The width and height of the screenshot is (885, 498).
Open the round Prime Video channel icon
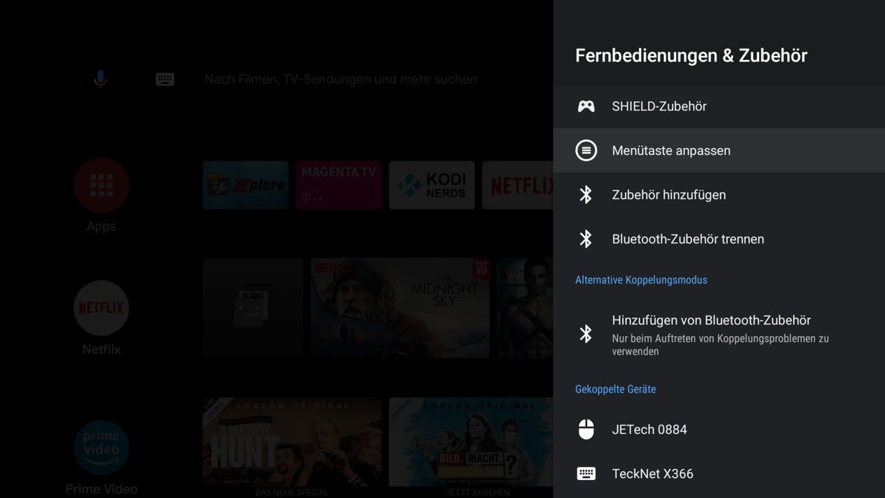(101, 448)
